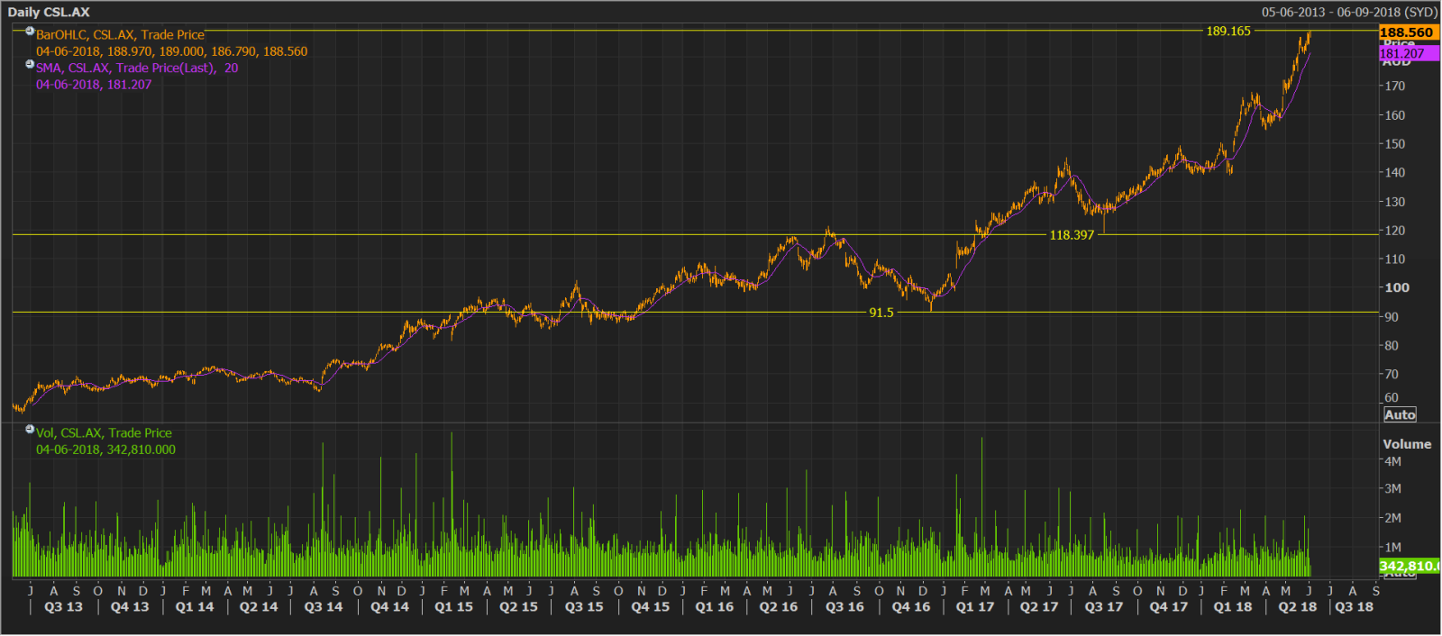The width and height of the screenshot is (1442, 636).
Task: Click the Q3 18 quarter label
Action: click(x=1354, y=607)
